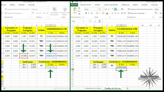Align text to bottom icon
This screenshot has width=164, height=92.
(x=118, y=9)
